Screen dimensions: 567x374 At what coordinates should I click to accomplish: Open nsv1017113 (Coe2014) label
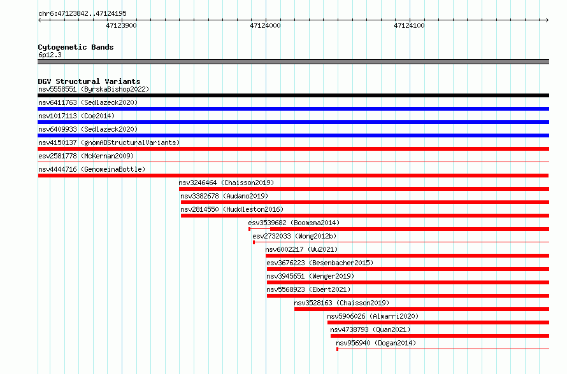76,116
